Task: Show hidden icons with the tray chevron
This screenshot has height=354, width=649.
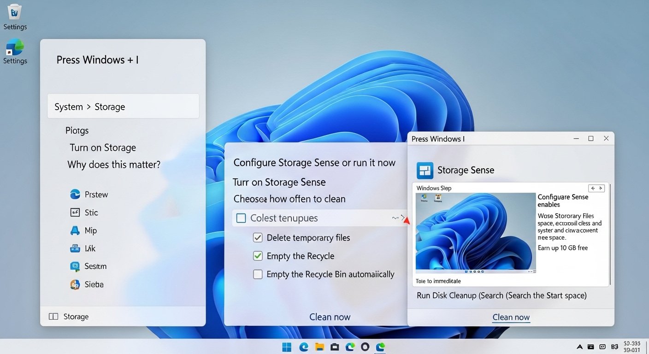Action: point(580,347)
